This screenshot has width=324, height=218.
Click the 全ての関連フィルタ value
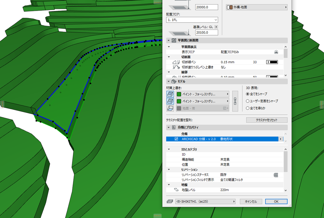pos(232,179)
